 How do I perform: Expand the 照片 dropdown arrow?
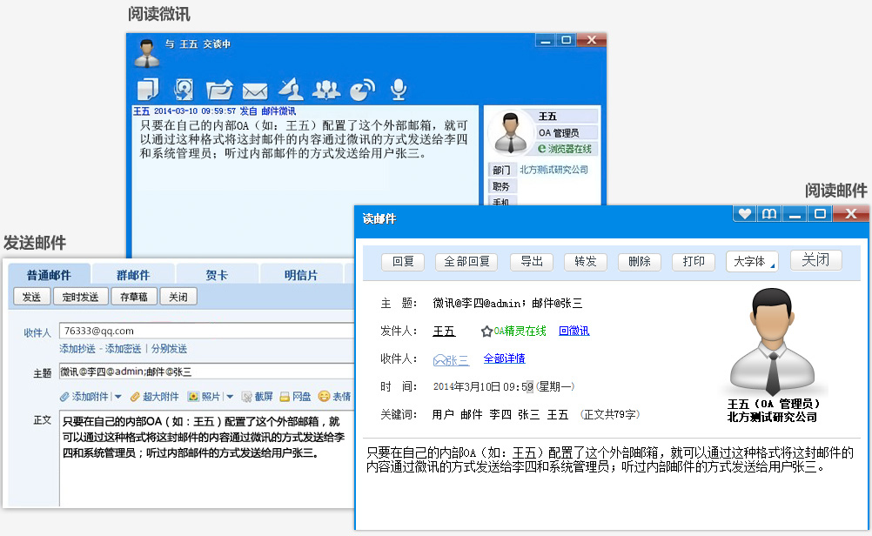click(x=230, y=397)
